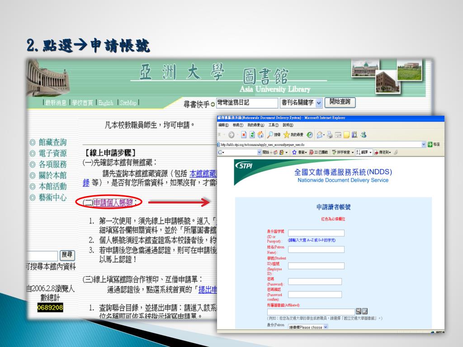The image size is (463, 347).
Task: Open the Google toolbar search box dropdown
Action: tap(259, 152)
